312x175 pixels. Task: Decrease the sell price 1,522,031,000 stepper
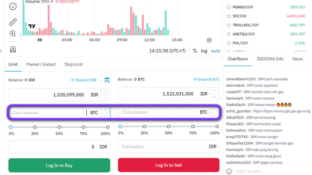coord(215,97)
